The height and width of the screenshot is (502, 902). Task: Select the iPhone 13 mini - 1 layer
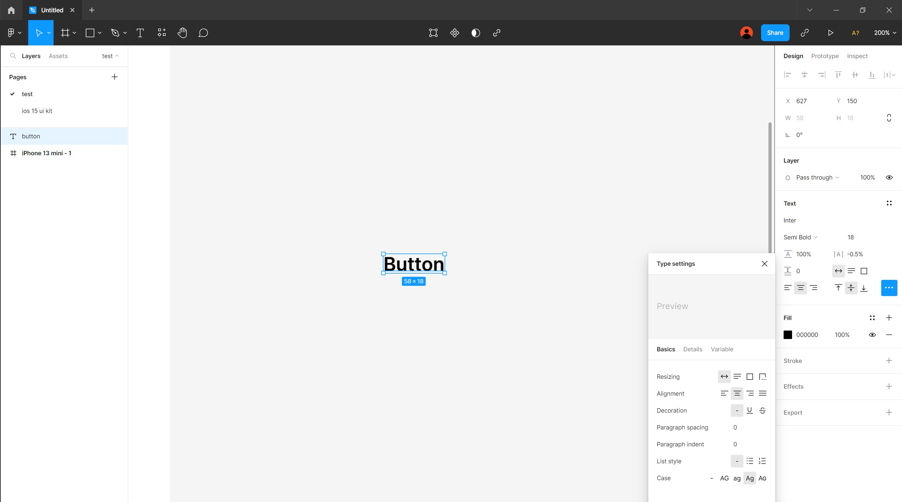pyautogui.click(x=47, y=153)
